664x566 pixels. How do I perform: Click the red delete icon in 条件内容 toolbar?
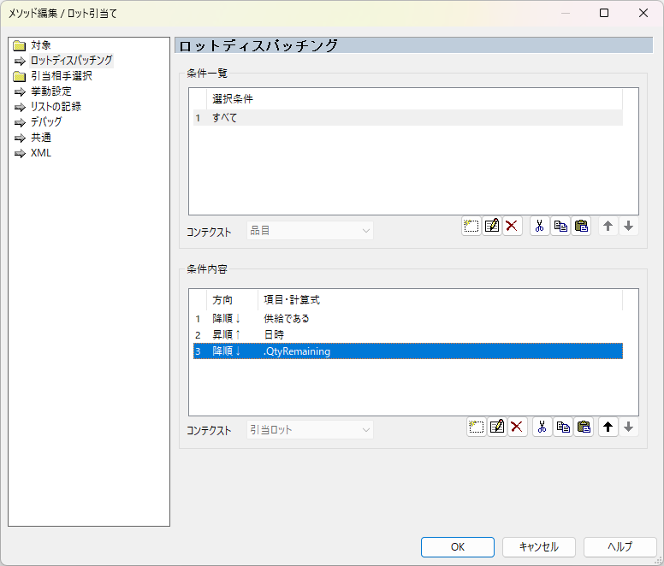click(517, 427)
